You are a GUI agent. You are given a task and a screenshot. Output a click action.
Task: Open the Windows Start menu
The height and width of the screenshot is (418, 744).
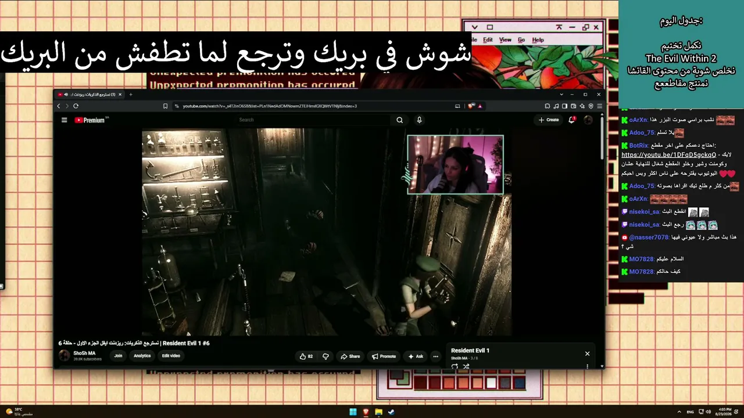point(353,412)
